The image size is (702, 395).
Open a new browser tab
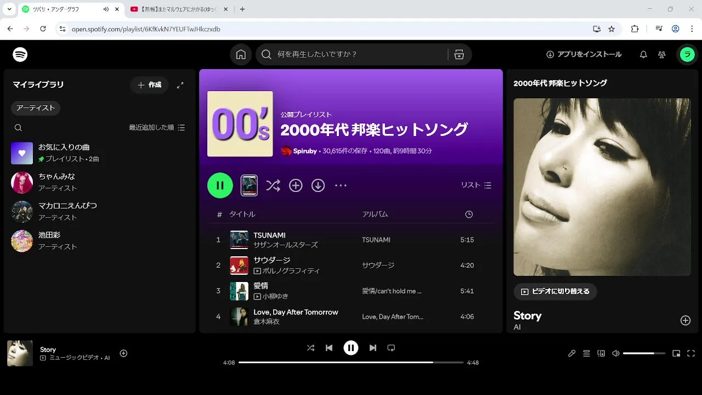[x=242, y=9]
